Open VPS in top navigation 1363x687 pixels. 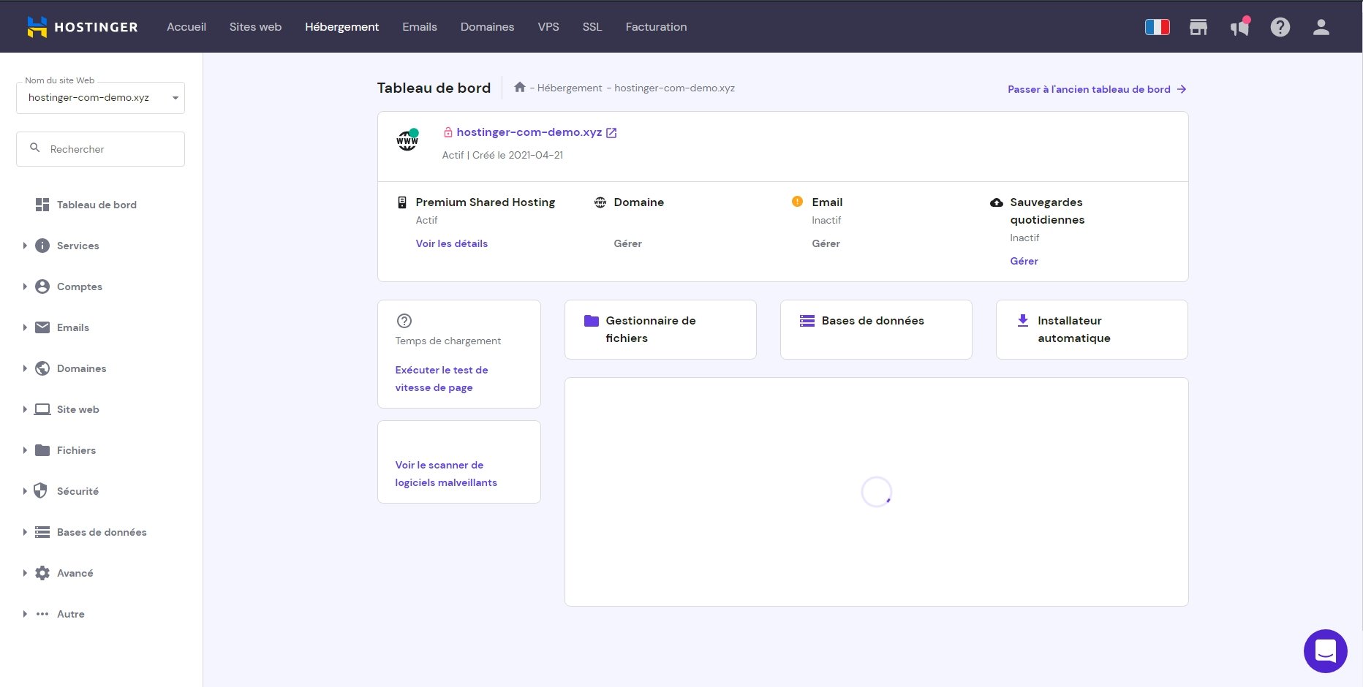(548, 27)
